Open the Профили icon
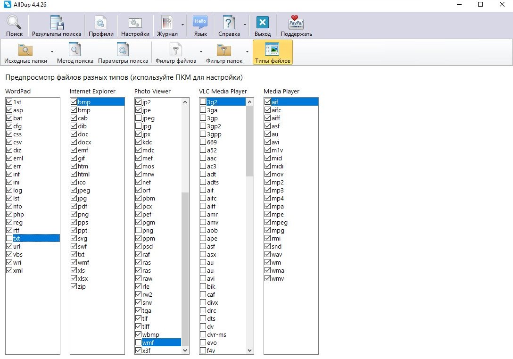The height and width of the screenshot is (359, 513). (x=101, y=25)
